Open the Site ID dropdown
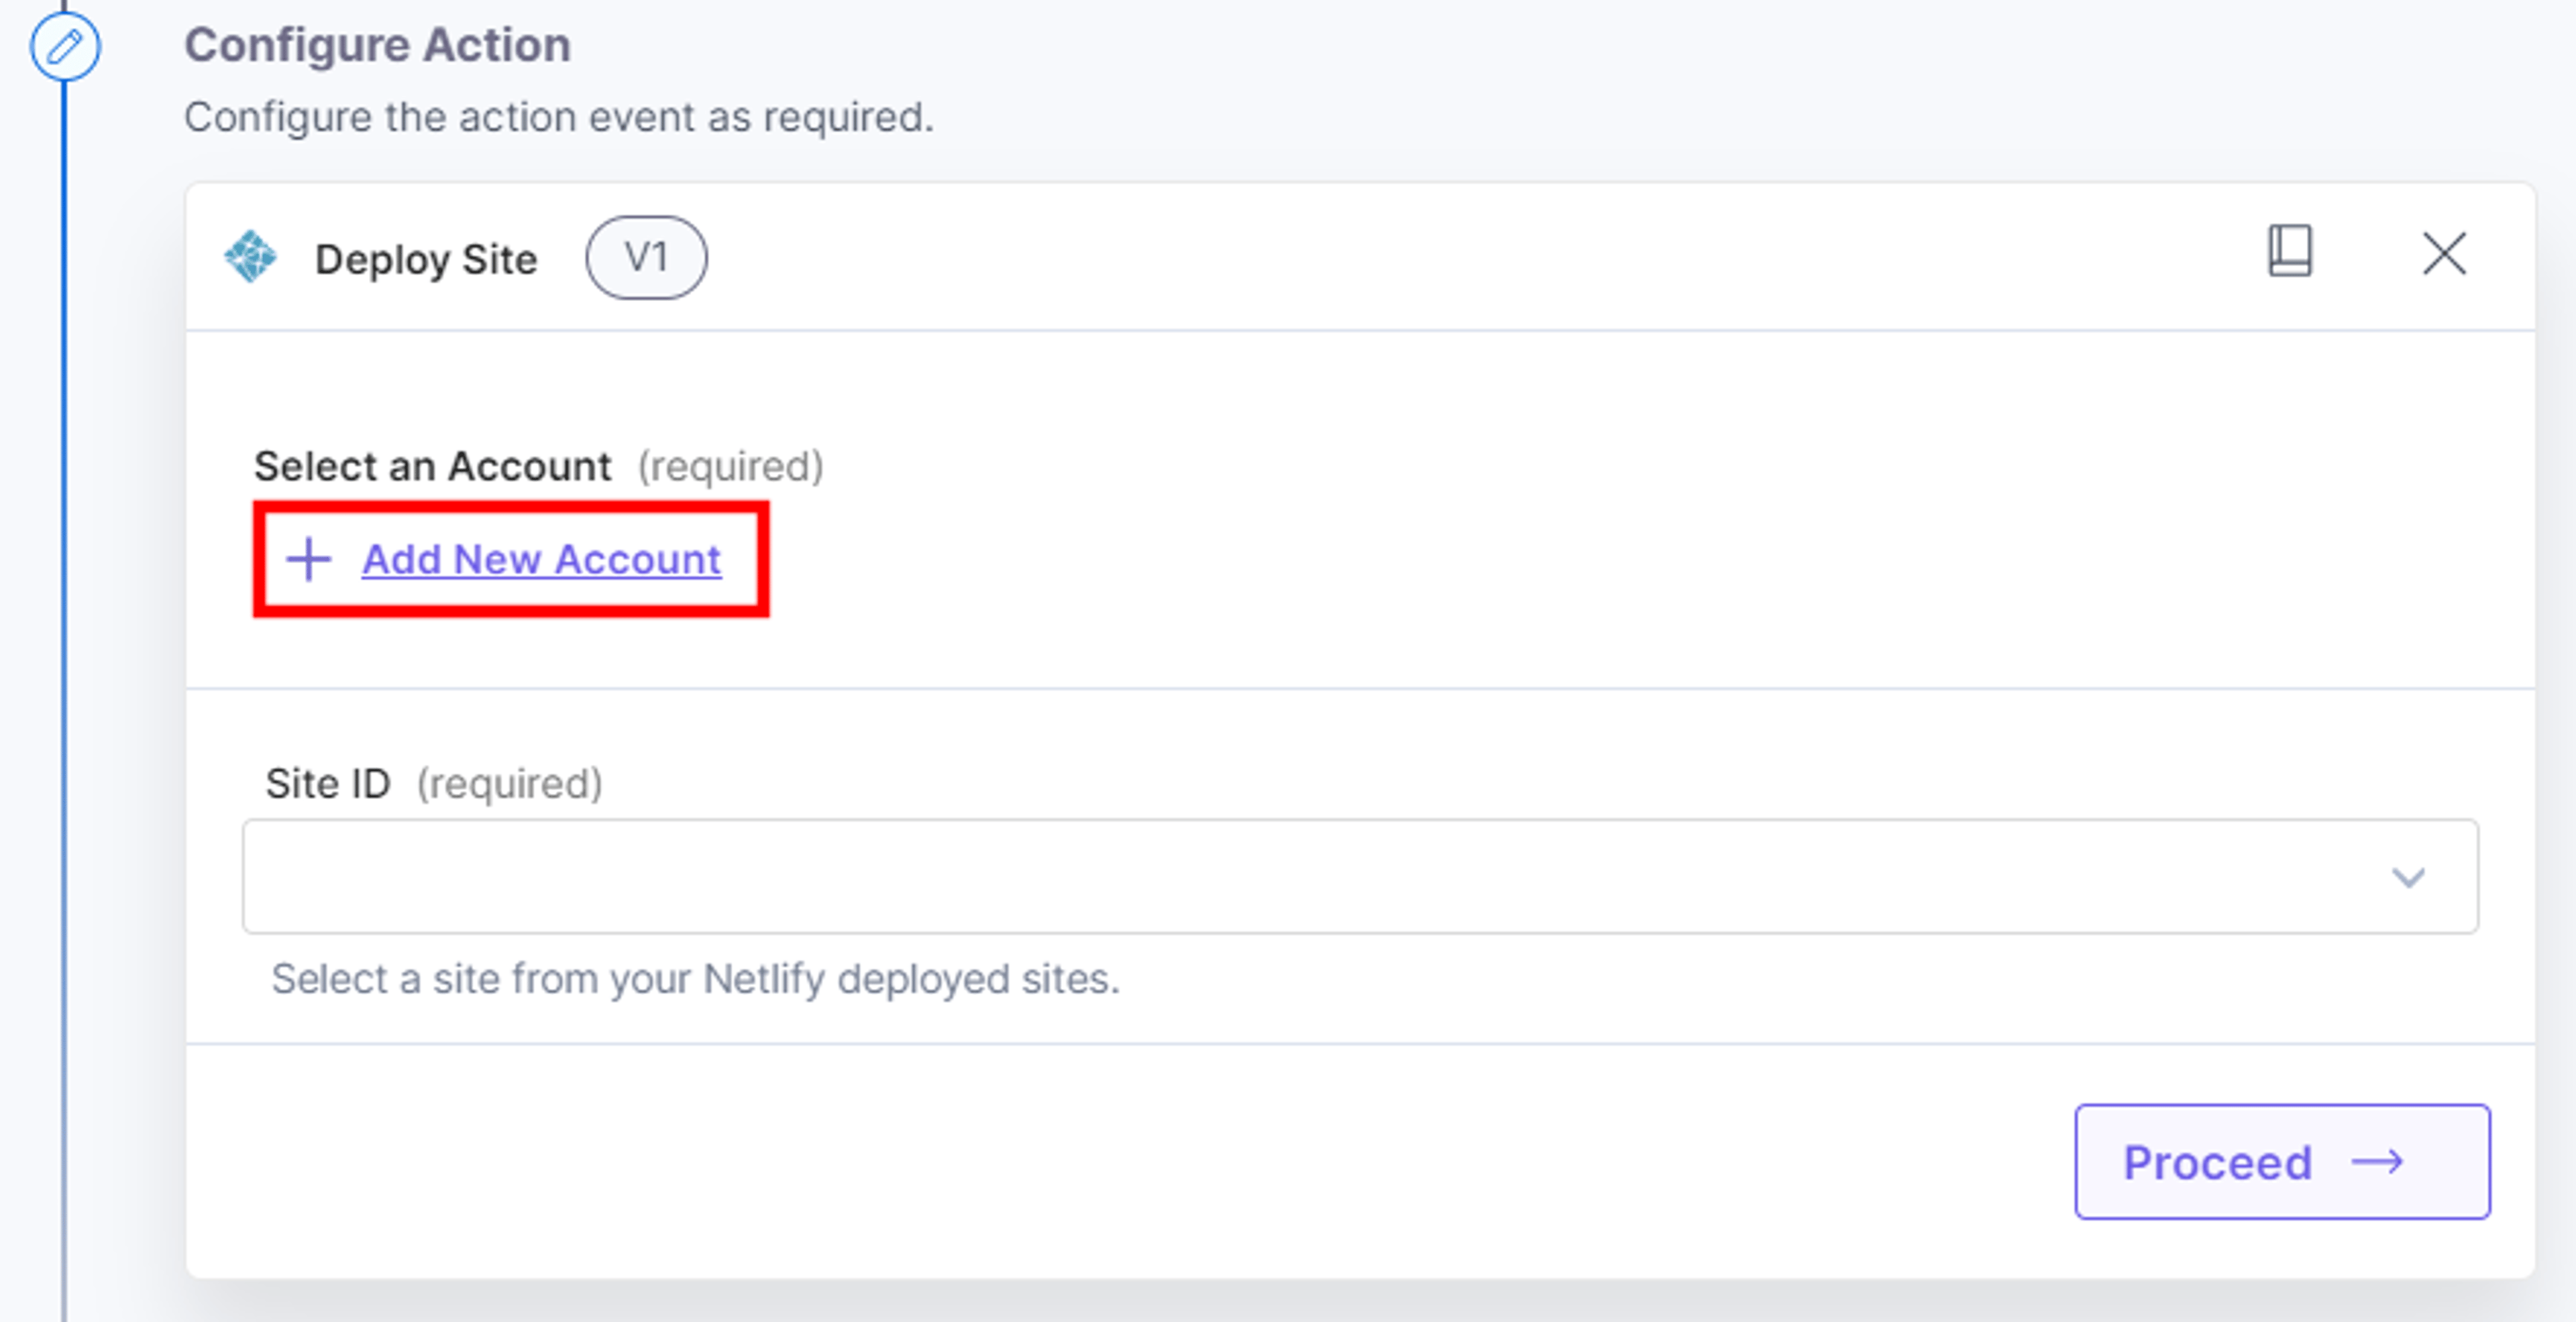The image size is (2576, 1322). pos(1360,876)
